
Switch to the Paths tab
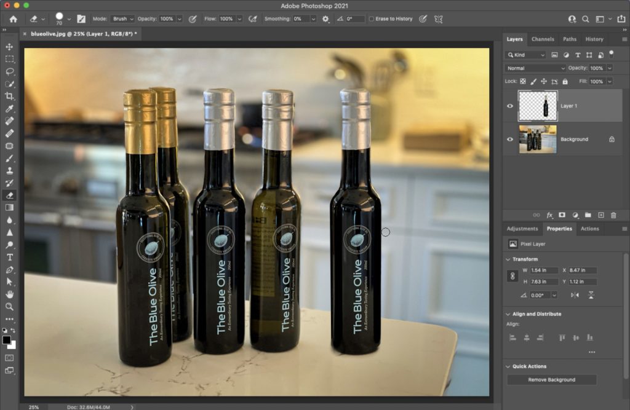(569, 39)
